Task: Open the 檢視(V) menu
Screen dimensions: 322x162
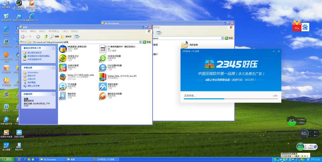Action: 42,31
